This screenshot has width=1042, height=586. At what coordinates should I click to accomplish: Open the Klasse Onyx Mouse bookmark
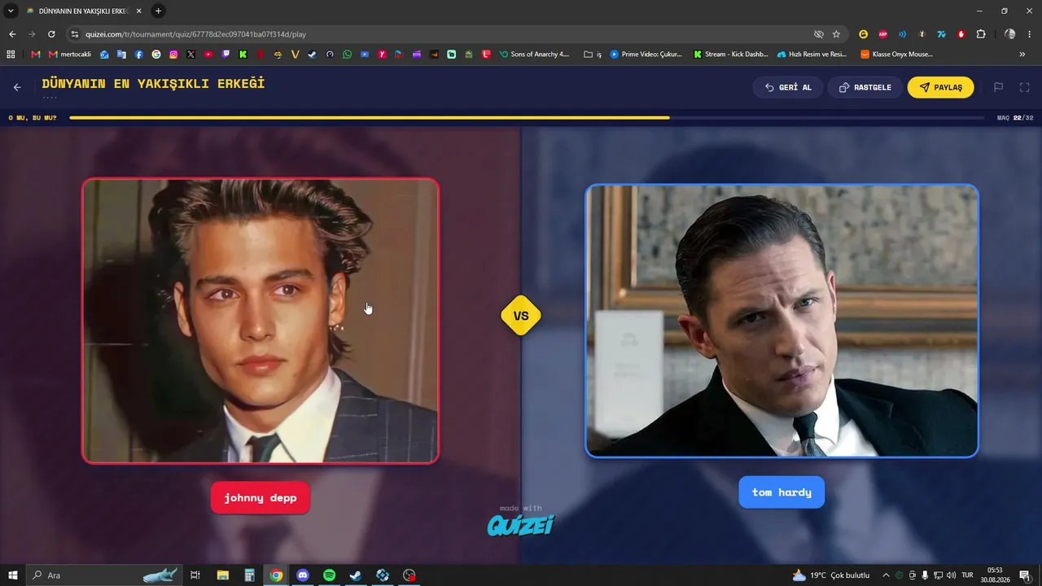[896, 55]
